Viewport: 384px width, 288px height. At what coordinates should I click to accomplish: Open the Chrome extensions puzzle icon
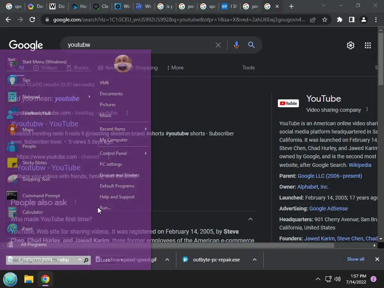point(340,19)
